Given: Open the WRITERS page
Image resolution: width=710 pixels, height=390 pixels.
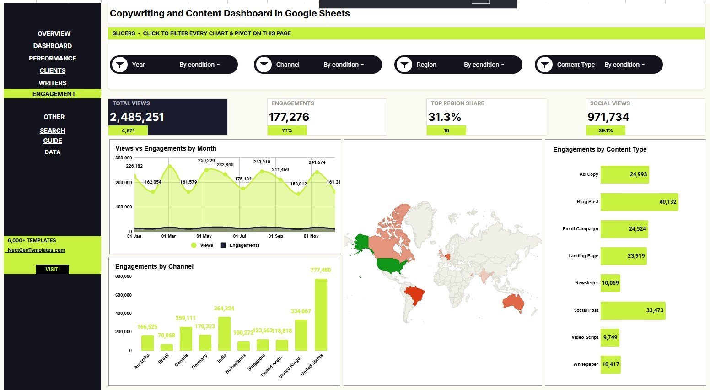Looking at the screenshot, I should tap(53, 83).
